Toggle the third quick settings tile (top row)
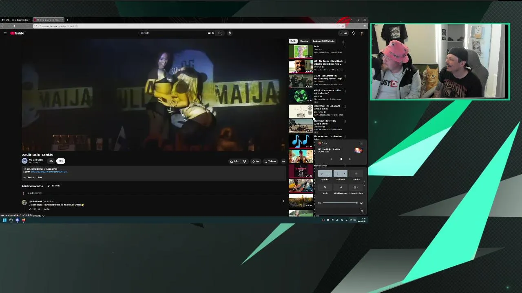Viewport: 522px width, 293px height. pyautogui.click(x=356, y=174)
